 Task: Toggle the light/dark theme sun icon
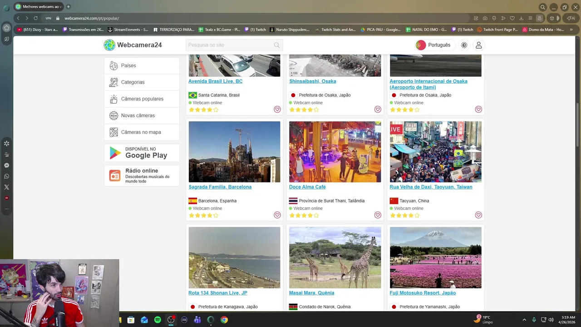pos(464,45)
